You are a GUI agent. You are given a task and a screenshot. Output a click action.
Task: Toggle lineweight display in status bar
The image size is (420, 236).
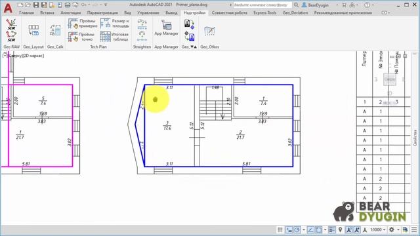331,230
